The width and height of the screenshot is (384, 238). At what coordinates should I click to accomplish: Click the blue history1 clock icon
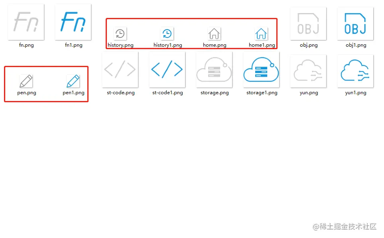[x=167, y=34]
